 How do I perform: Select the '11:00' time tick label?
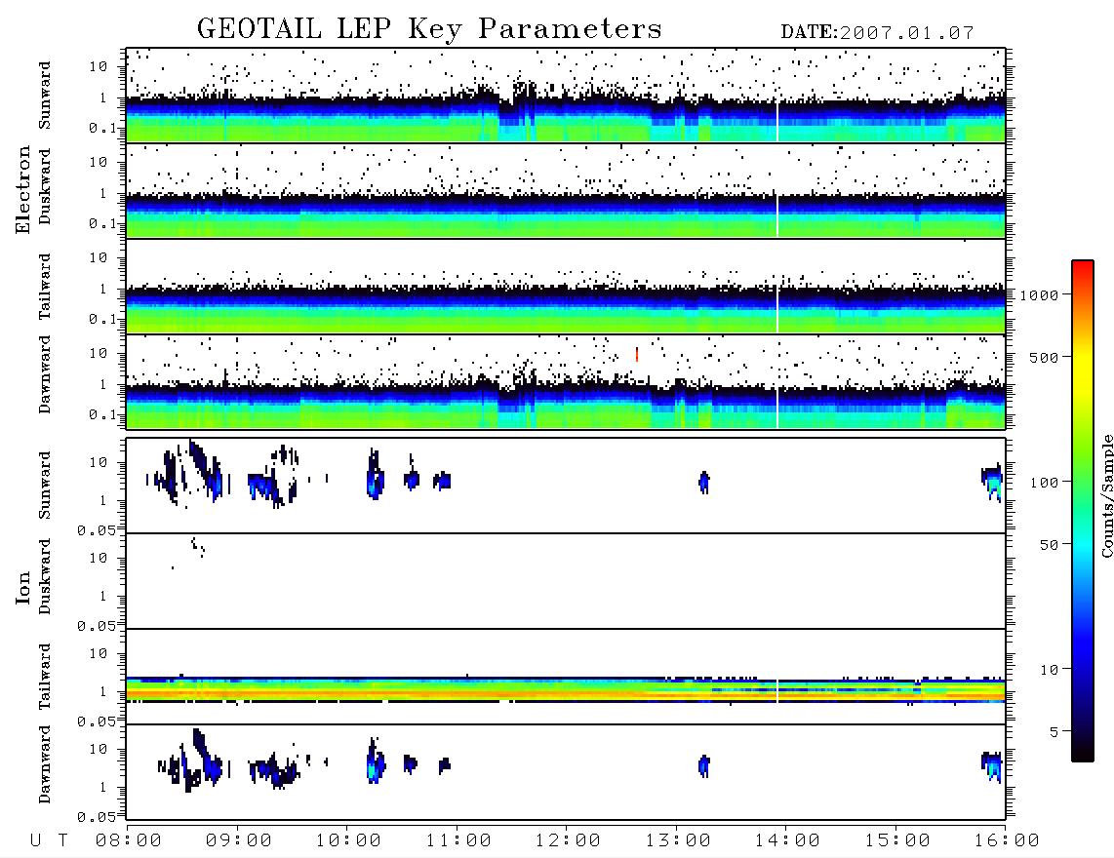click(x=458, y=840)
